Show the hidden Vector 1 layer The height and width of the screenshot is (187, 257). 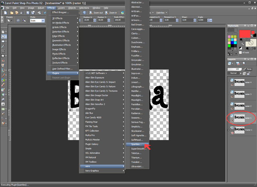(232, 133)
